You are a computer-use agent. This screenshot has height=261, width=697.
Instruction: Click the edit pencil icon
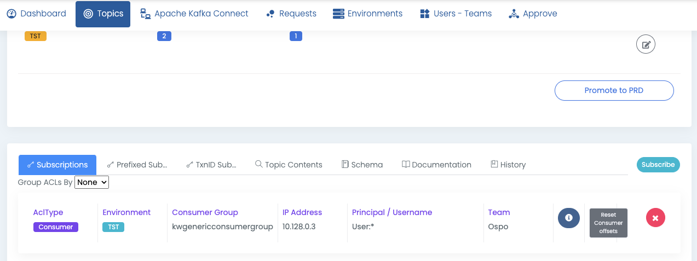646,45
